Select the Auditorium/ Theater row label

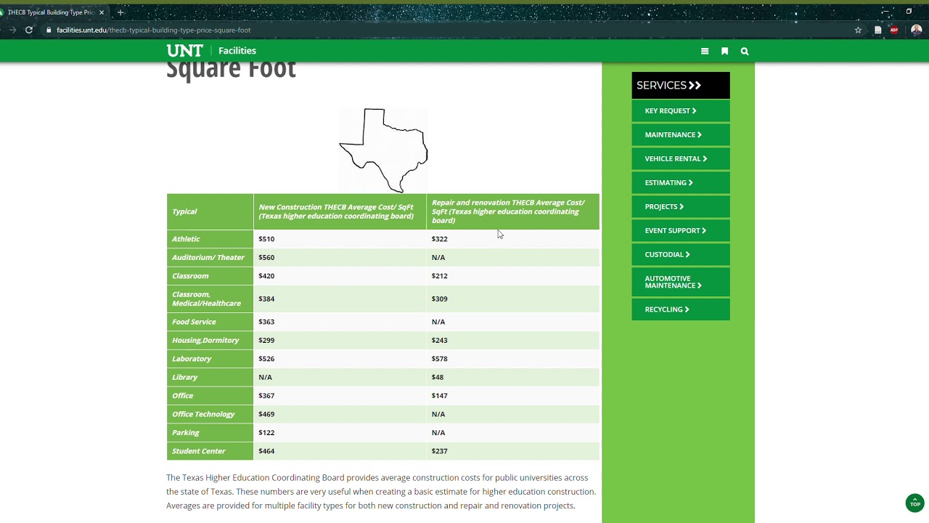208,257
